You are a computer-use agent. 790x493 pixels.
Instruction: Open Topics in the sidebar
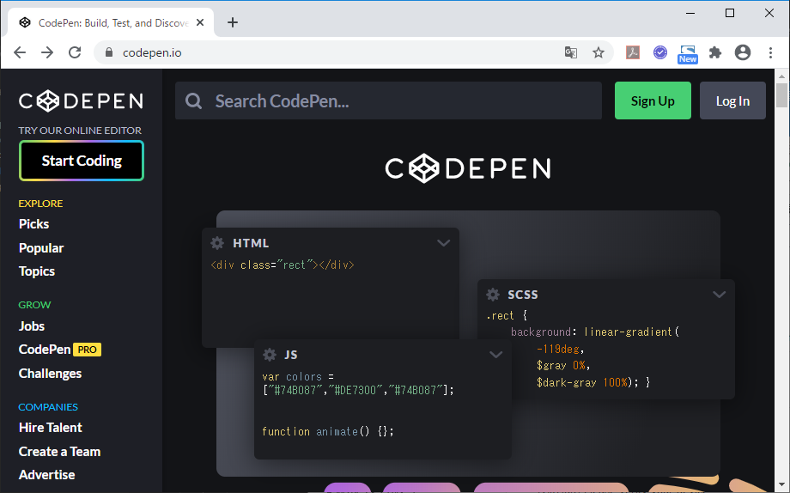point(37,271)
